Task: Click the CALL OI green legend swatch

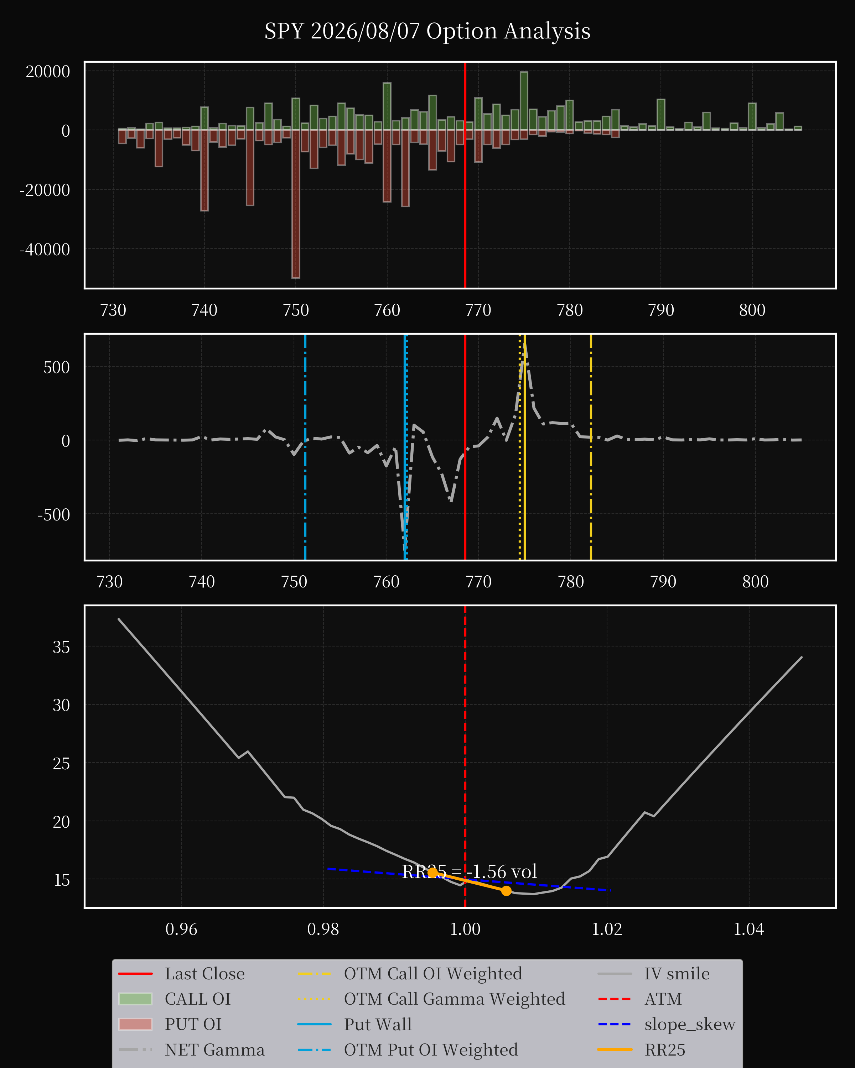Action: pos(135,999)
